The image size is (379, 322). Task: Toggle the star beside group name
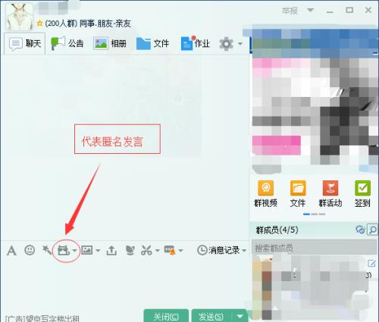tap(39, 23)
